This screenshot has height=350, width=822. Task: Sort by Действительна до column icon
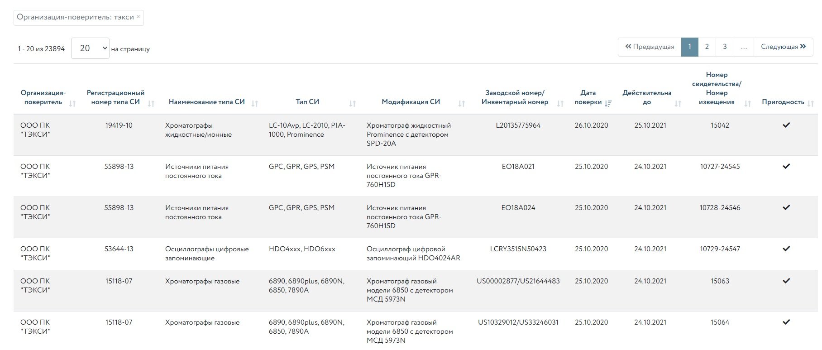[678, 104]
